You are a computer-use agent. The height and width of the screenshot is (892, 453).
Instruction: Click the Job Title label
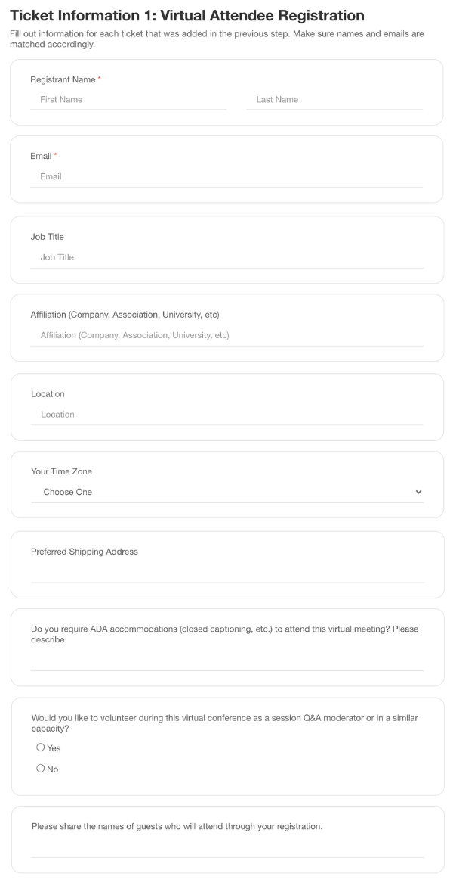[47, 237]
